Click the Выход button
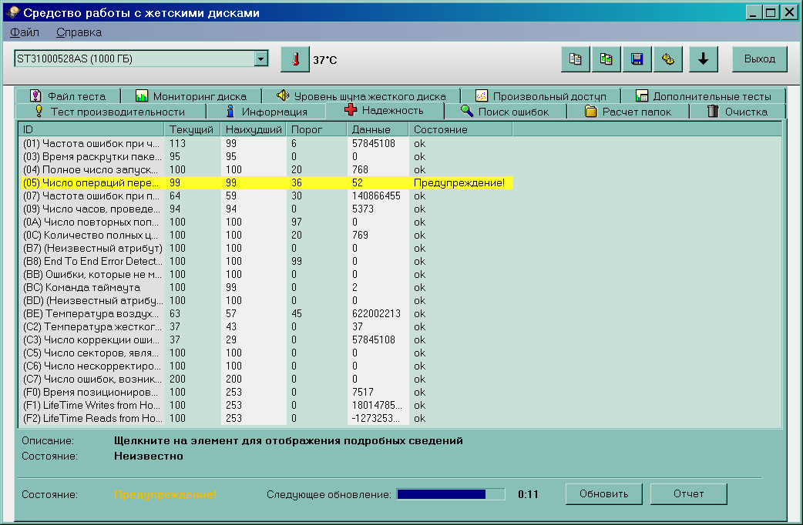The height and width of the screenshot is (525, 803). click(759, 59)
